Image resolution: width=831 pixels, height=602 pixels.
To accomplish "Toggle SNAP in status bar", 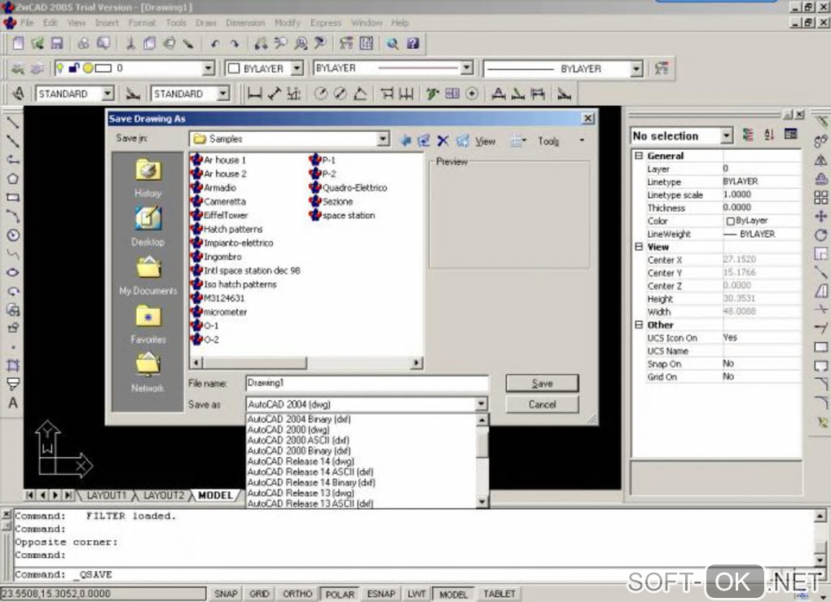I will coord(226,594).
